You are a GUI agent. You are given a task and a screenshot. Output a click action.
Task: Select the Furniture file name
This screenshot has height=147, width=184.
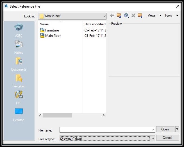pos(52,30)
